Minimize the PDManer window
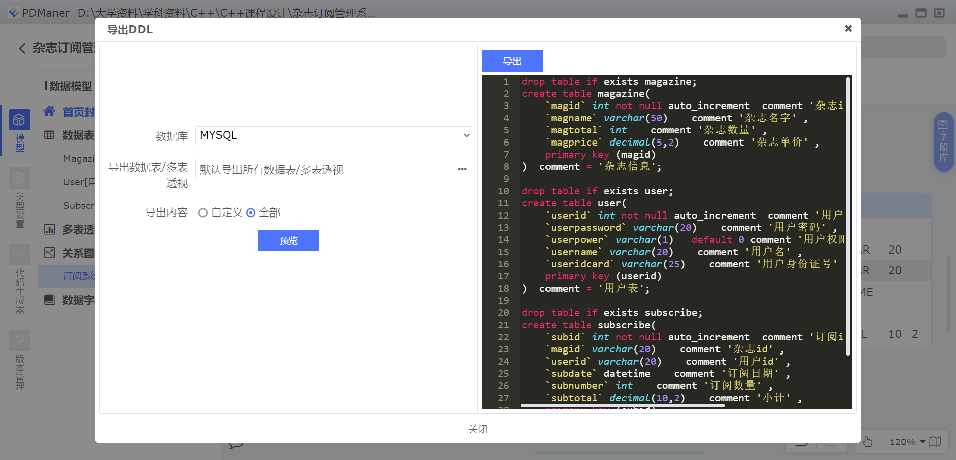 point(903,15)
